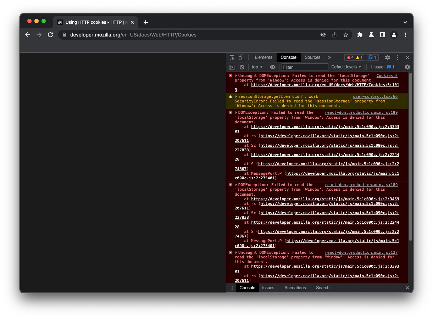Screen dimensions: 433x319
Task: Click the Chrome Labs flask icon
Action: point(371,35)
